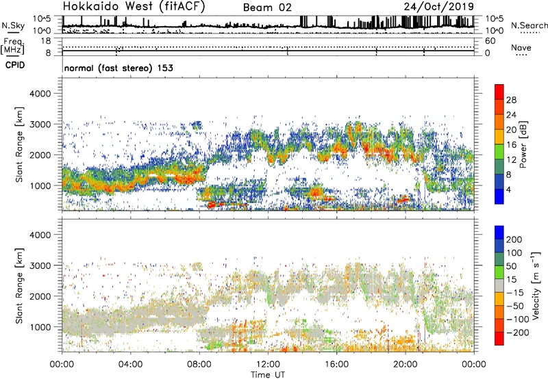Select 'normal (fast stereo) 153' mode text
This screenshot has width=548, height=379.
coord(119,68)
